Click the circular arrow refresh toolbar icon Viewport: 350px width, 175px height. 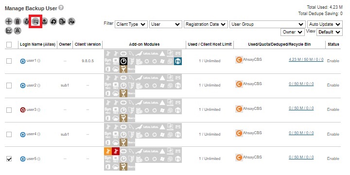click(x=53, y=22)
